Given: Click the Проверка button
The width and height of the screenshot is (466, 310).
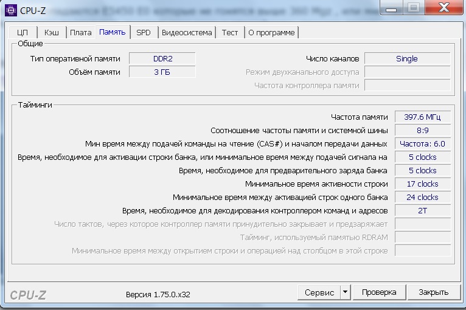Looking at the screenshot, I should point(379,292).
